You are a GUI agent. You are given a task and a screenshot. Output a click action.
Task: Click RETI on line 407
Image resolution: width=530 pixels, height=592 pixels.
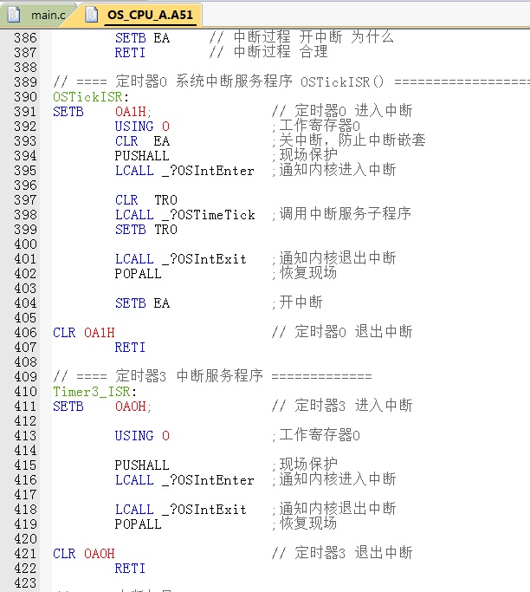(130, 347)
